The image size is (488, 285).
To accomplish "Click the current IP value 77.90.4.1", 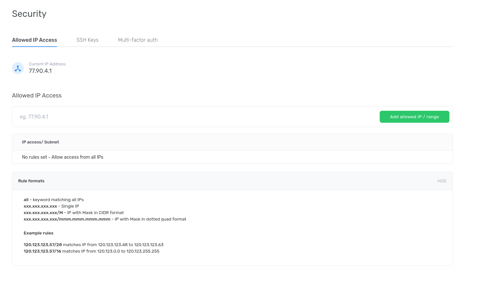I will 40,71.
